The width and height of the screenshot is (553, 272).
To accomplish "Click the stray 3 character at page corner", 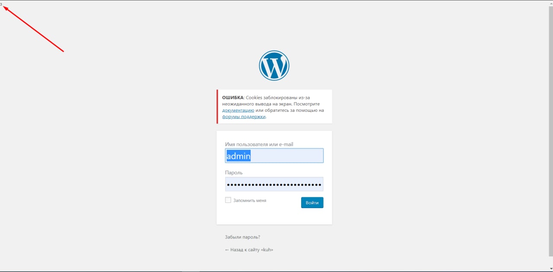I will pos(1,4).
